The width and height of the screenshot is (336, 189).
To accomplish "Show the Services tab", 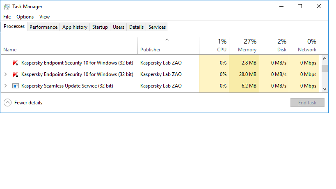I will [157, 27].
